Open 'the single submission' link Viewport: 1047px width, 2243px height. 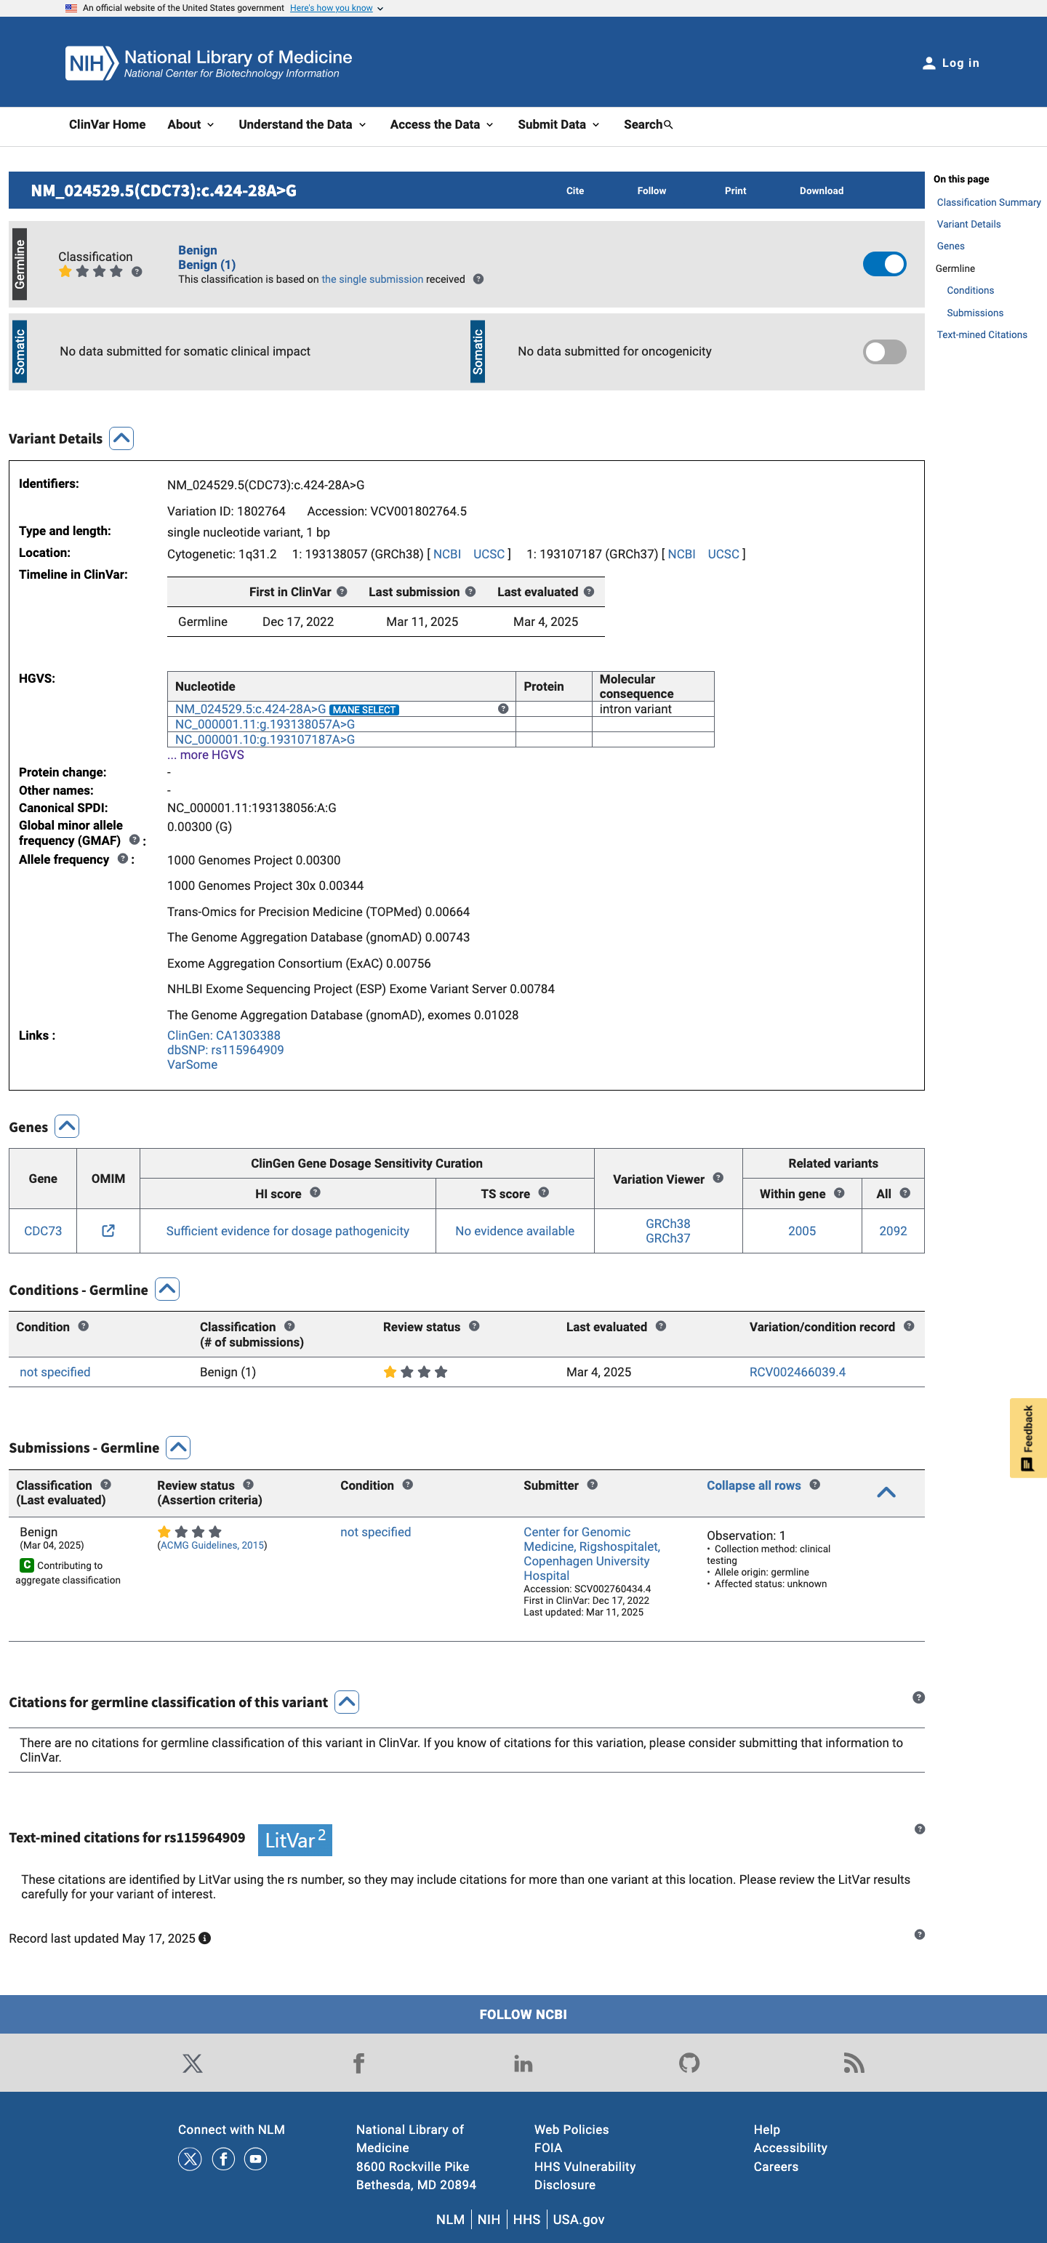click(x=372, y=279)
